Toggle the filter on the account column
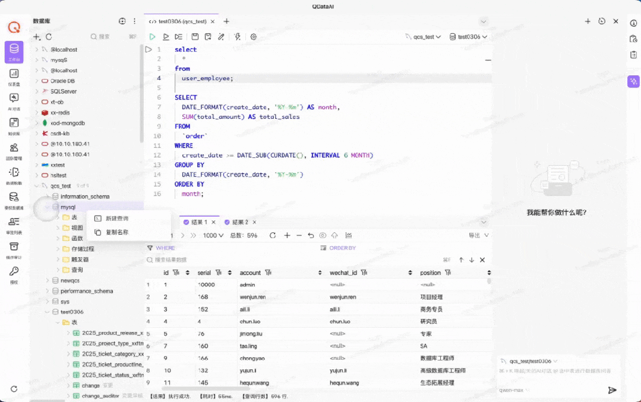The width and height of the screenshot is (641, 402). (x=268, y=273)
